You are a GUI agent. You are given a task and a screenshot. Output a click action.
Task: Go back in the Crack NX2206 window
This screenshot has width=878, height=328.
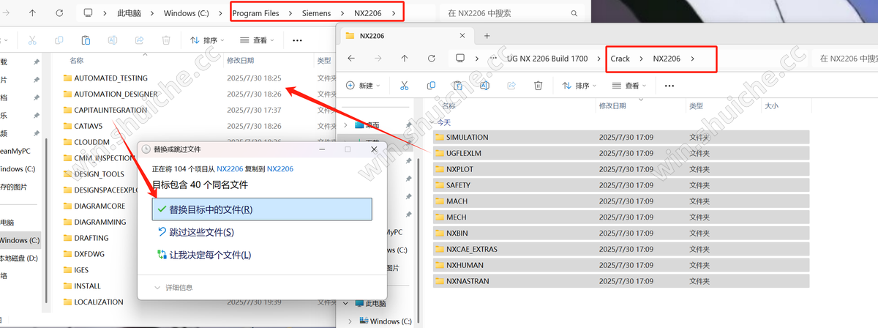pos(351,58)
